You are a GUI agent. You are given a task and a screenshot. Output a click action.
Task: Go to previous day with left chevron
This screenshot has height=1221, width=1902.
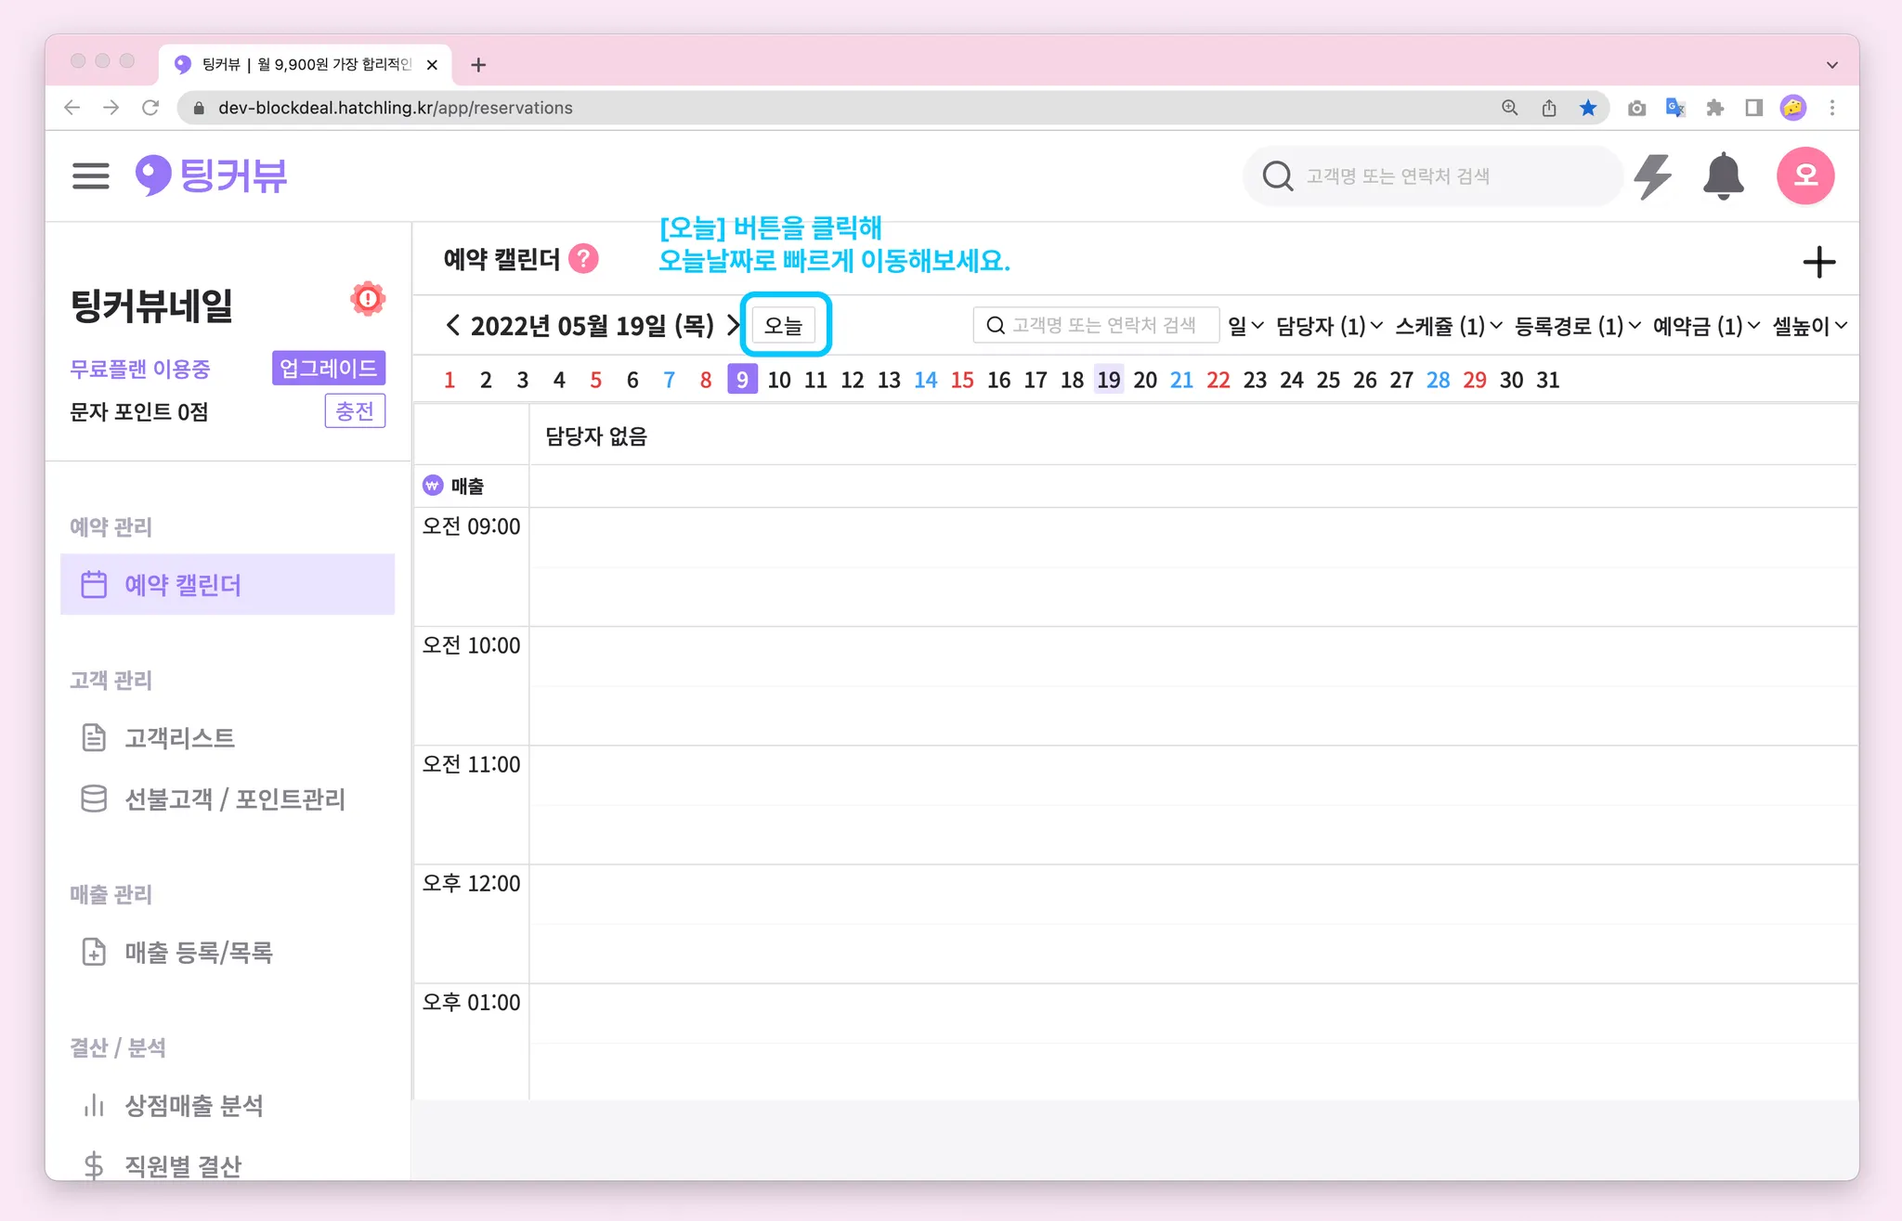pyautogui.click(x=452, y=326)
